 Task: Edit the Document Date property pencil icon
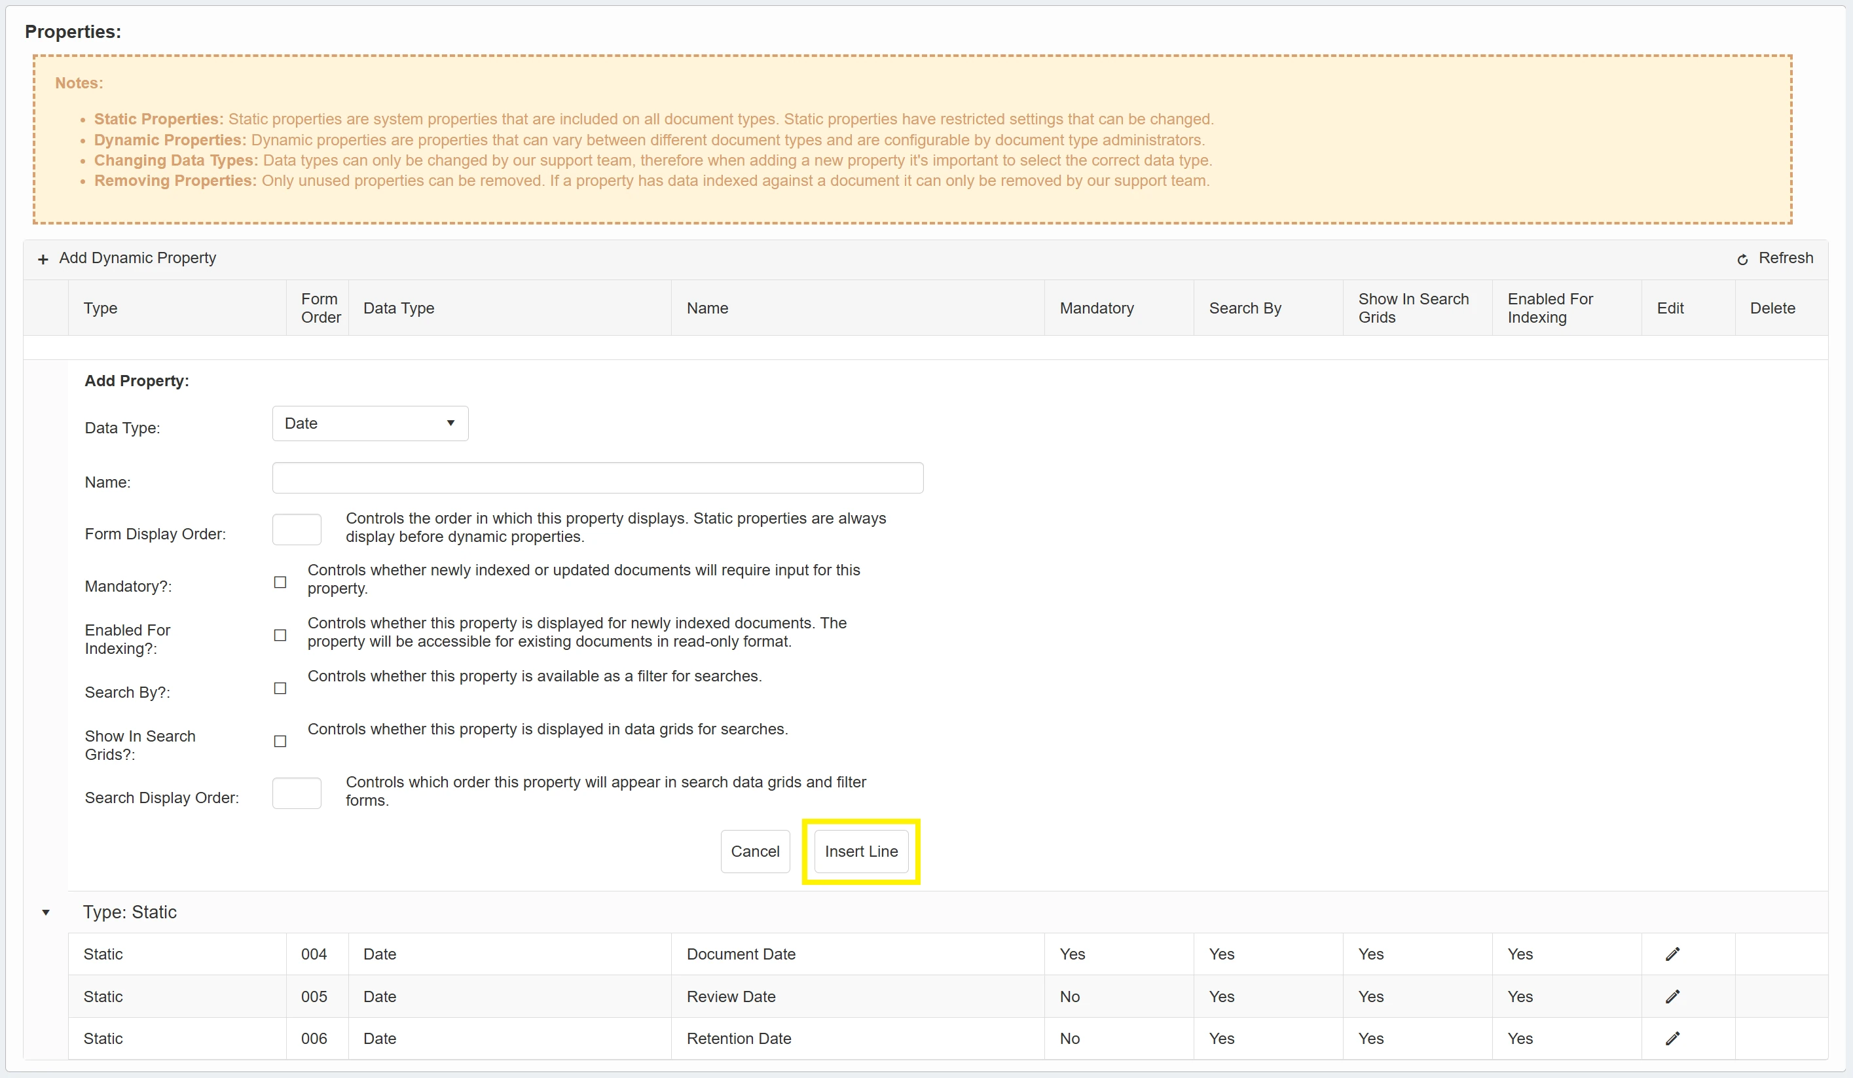(1673, 954)
